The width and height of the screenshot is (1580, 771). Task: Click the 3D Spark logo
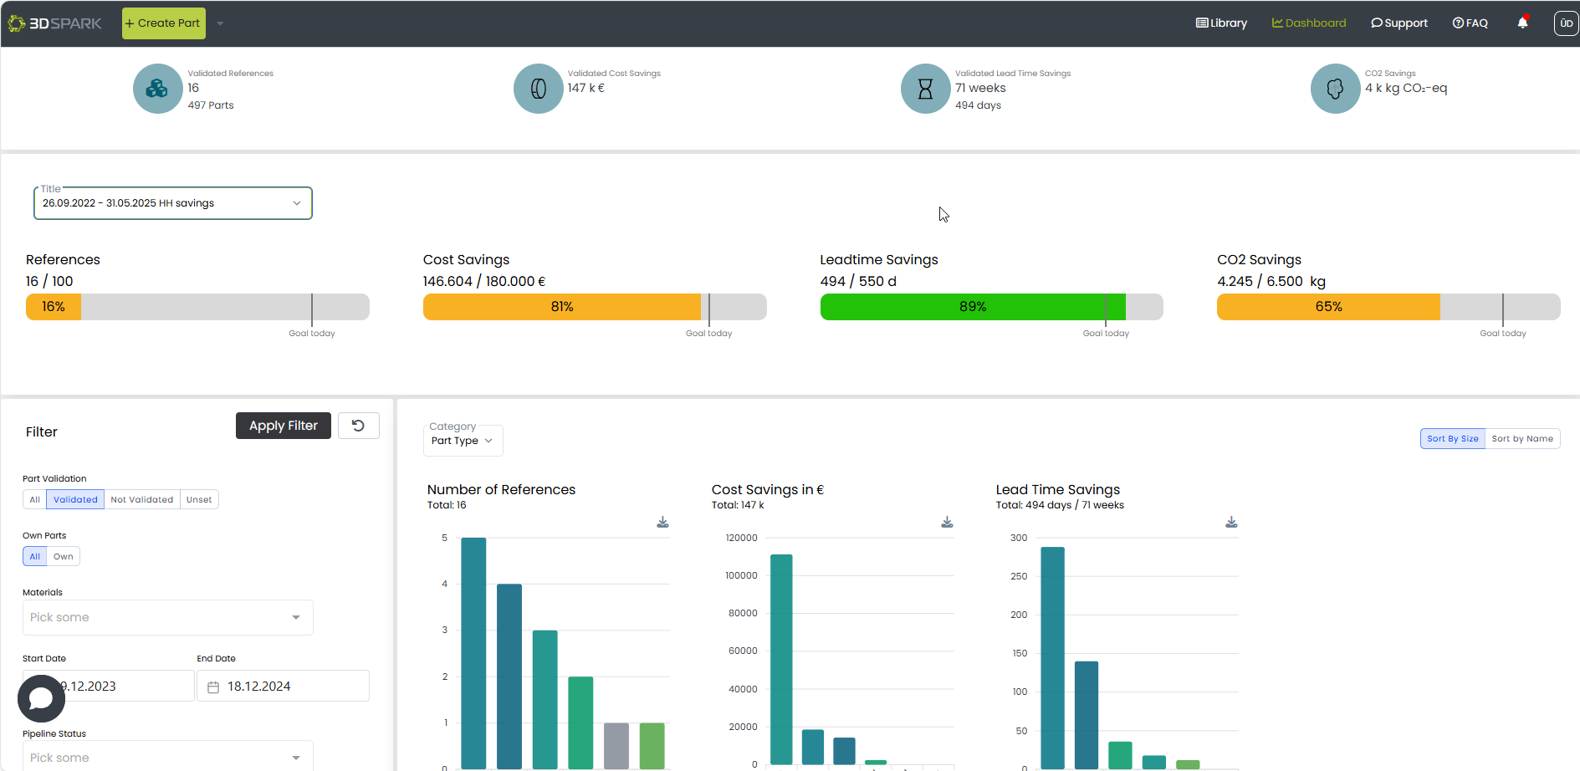pos(55,23)
